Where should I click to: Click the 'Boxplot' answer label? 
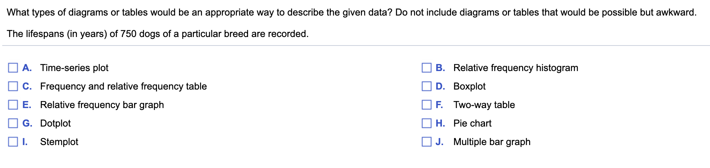click(469, 87)
